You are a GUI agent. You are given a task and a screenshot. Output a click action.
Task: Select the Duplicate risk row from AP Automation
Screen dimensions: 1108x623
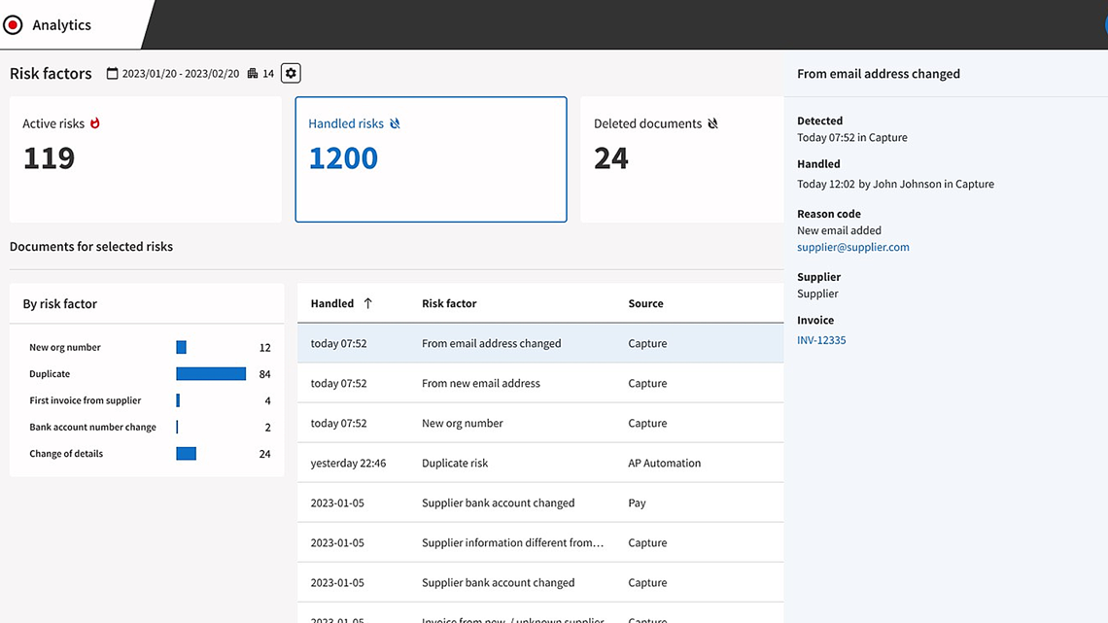click(539, 463)
